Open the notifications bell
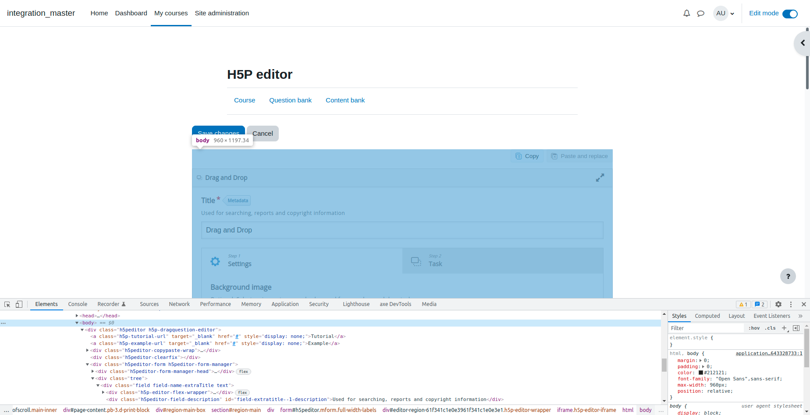 [686, 14]
